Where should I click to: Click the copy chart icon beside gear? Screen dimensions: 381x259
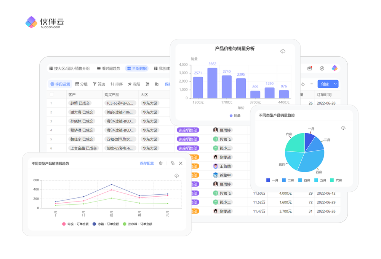pyautogui.click(x=172, y=163)
